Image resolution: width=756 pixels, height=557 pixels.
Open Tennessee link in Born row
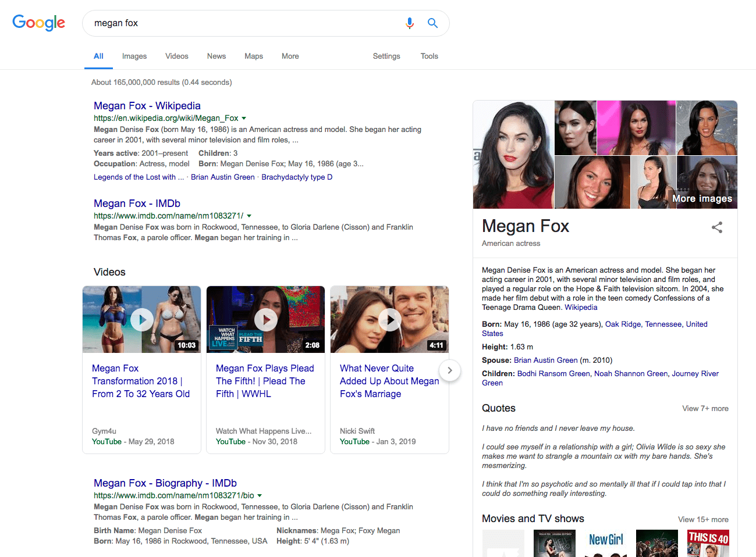[663, 324]
